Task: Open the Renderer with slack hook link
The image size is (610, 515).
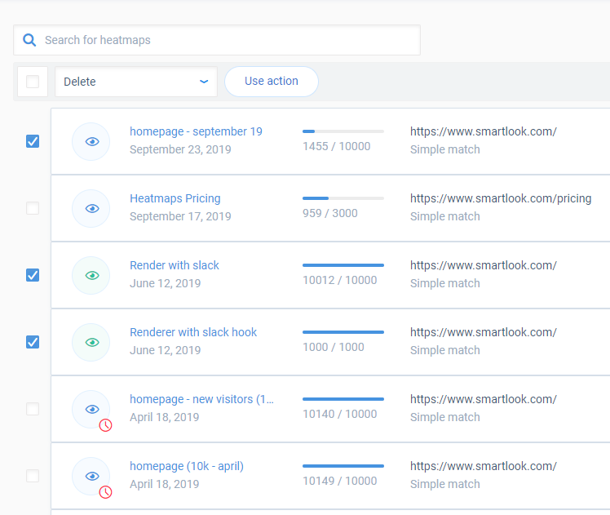Action: click(193, 332)
